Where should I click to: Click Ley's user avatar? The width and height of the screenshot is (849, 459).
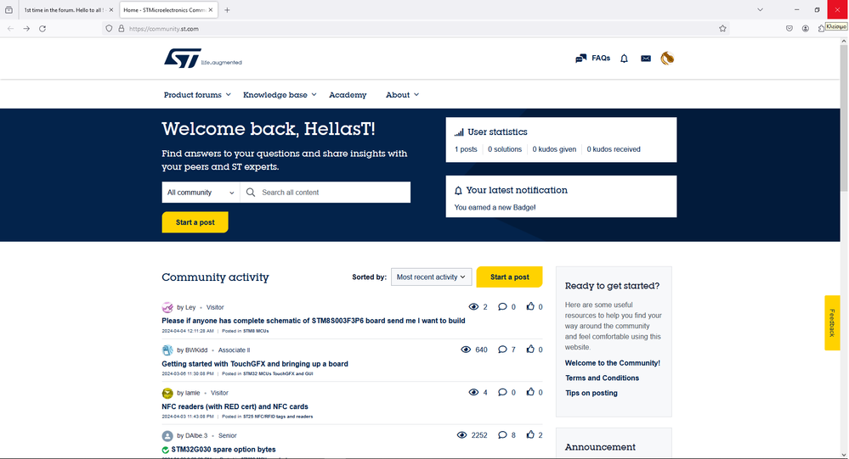tap(167, 308)
